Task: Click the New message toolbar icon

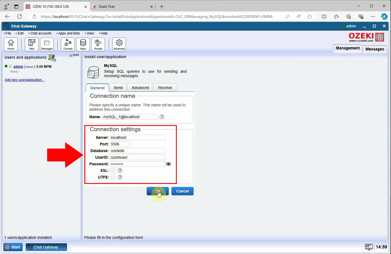Action: pyautogui.click(x=32, y=44)
